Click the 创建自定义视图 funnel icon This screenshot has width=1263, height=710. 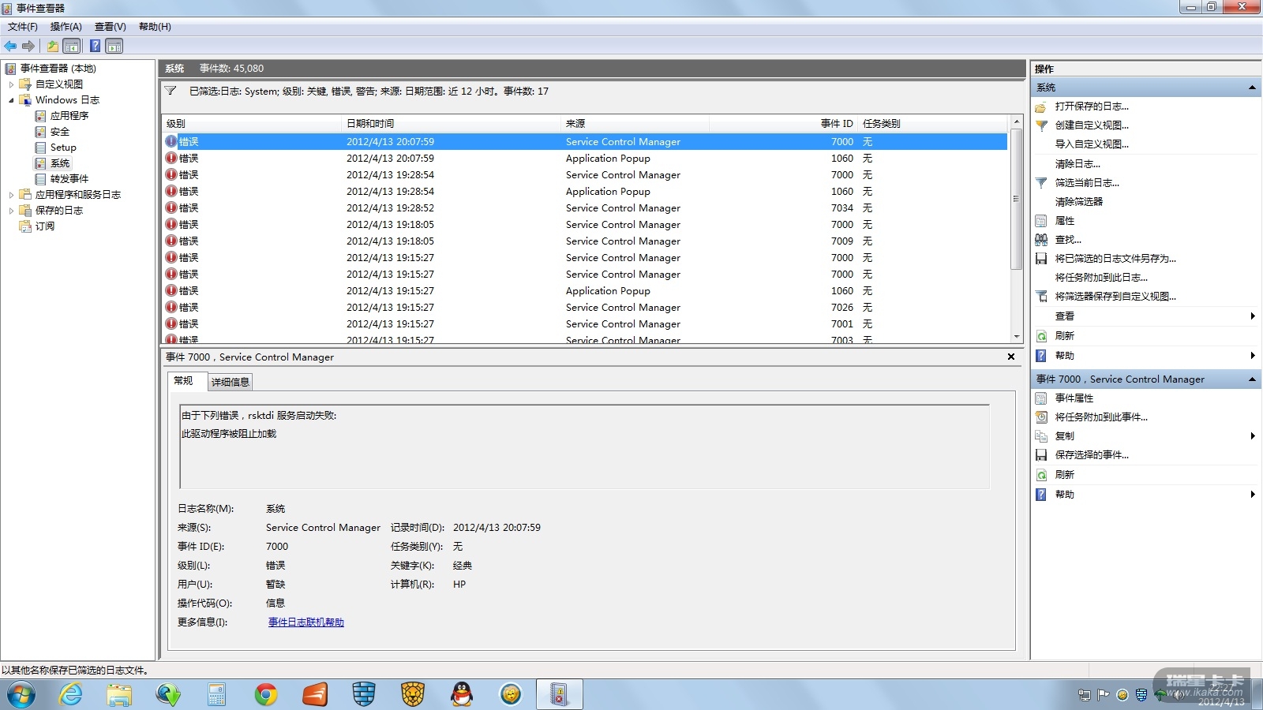(x=1041, y=125)
